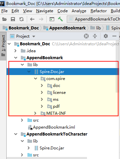Image resolution: width=120 pixels, height=159 pixels.
Task: Hide the Project panel with minus icon
Action: tap(114, 36)
